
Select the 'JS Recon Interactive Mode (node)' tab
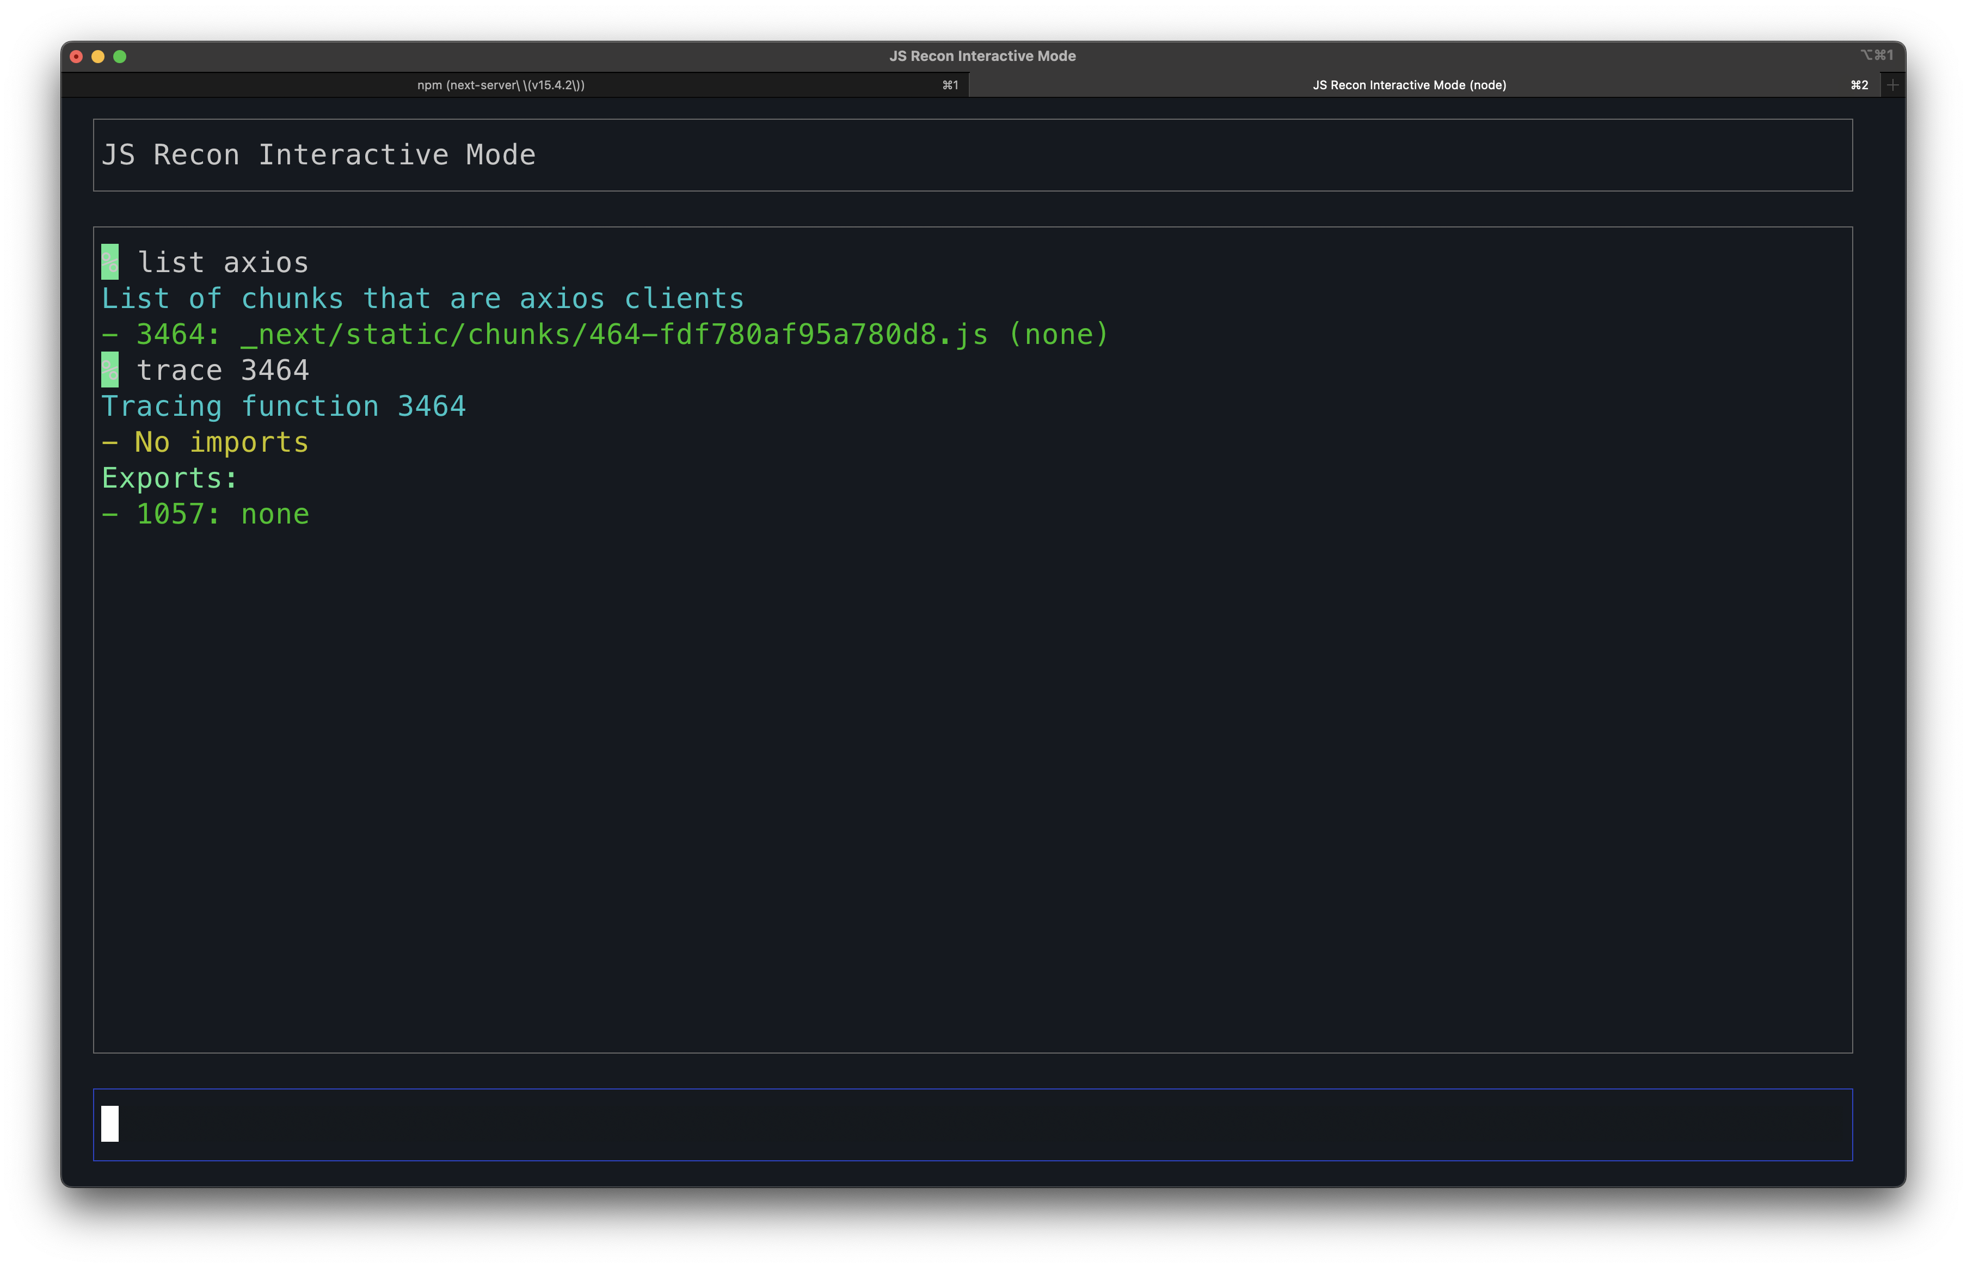click(1410, 84)
